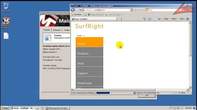Image resolution: width=197 pixels, height=110 pixels.
Task: Click the Bing search provider icon
Action: tap(147, 10)
